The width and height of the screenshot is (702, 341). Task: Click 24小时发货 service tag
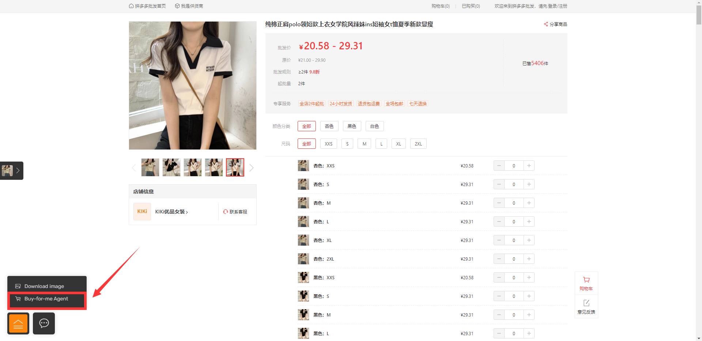pyautogui.click(x=341, y=104)
